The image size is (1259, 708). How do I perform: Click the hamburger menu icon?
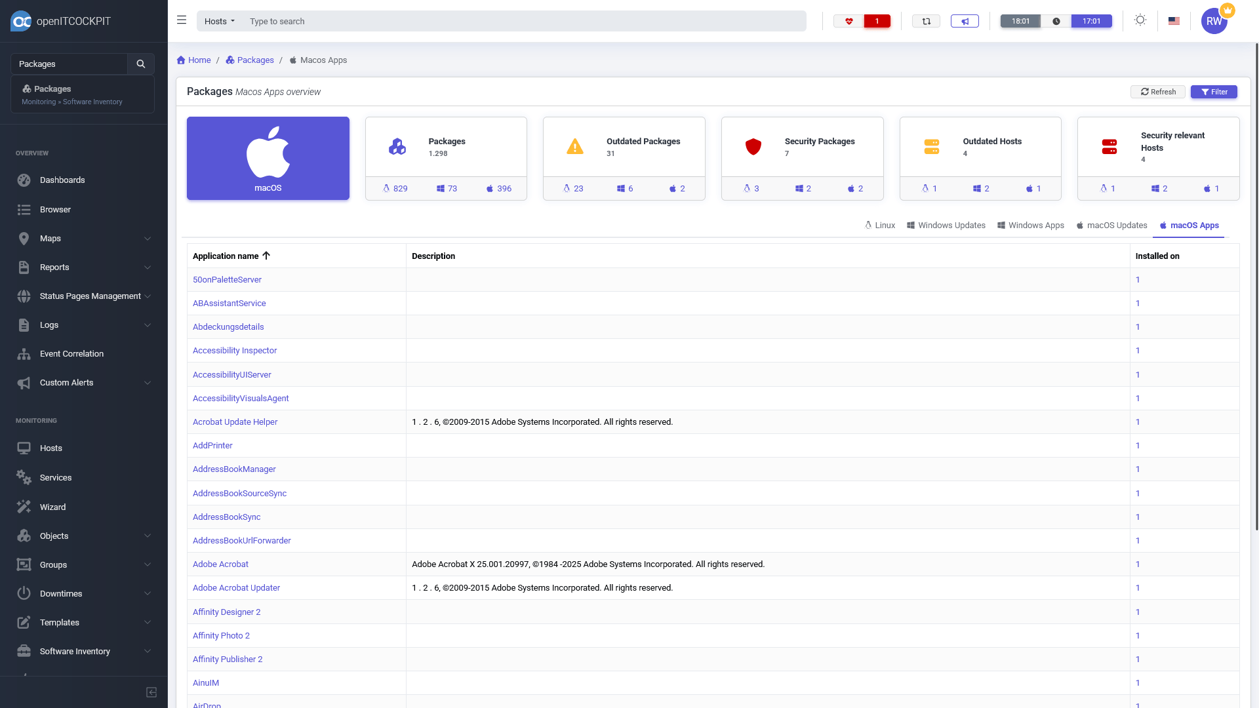coord(182,20)
